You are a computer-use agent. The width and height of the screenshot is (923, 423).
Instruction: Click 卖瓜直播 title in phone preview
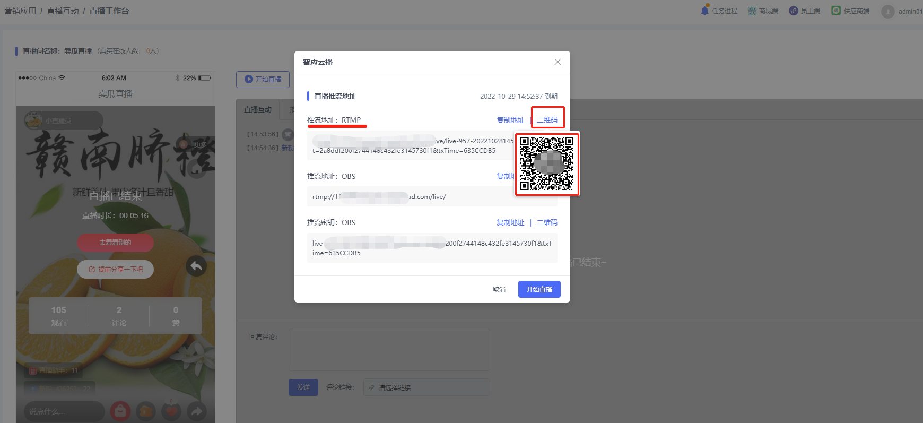pyautogui.click(x=115, y=93)
